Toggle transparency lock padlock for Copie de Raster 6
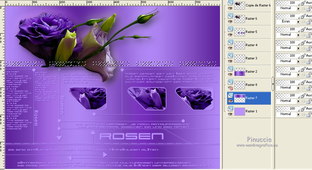This screenshot has width=312, height=170. pyautogui.click(x=309, y=8)
